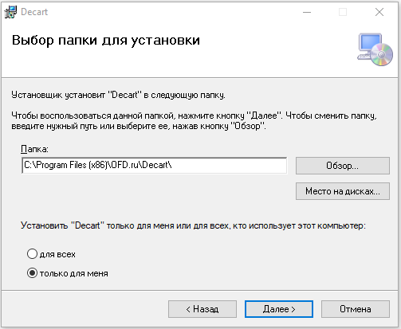Screen dimensions: 401x329
Task: Select the "для всех" radio button
Action: (x=32, y=254)
